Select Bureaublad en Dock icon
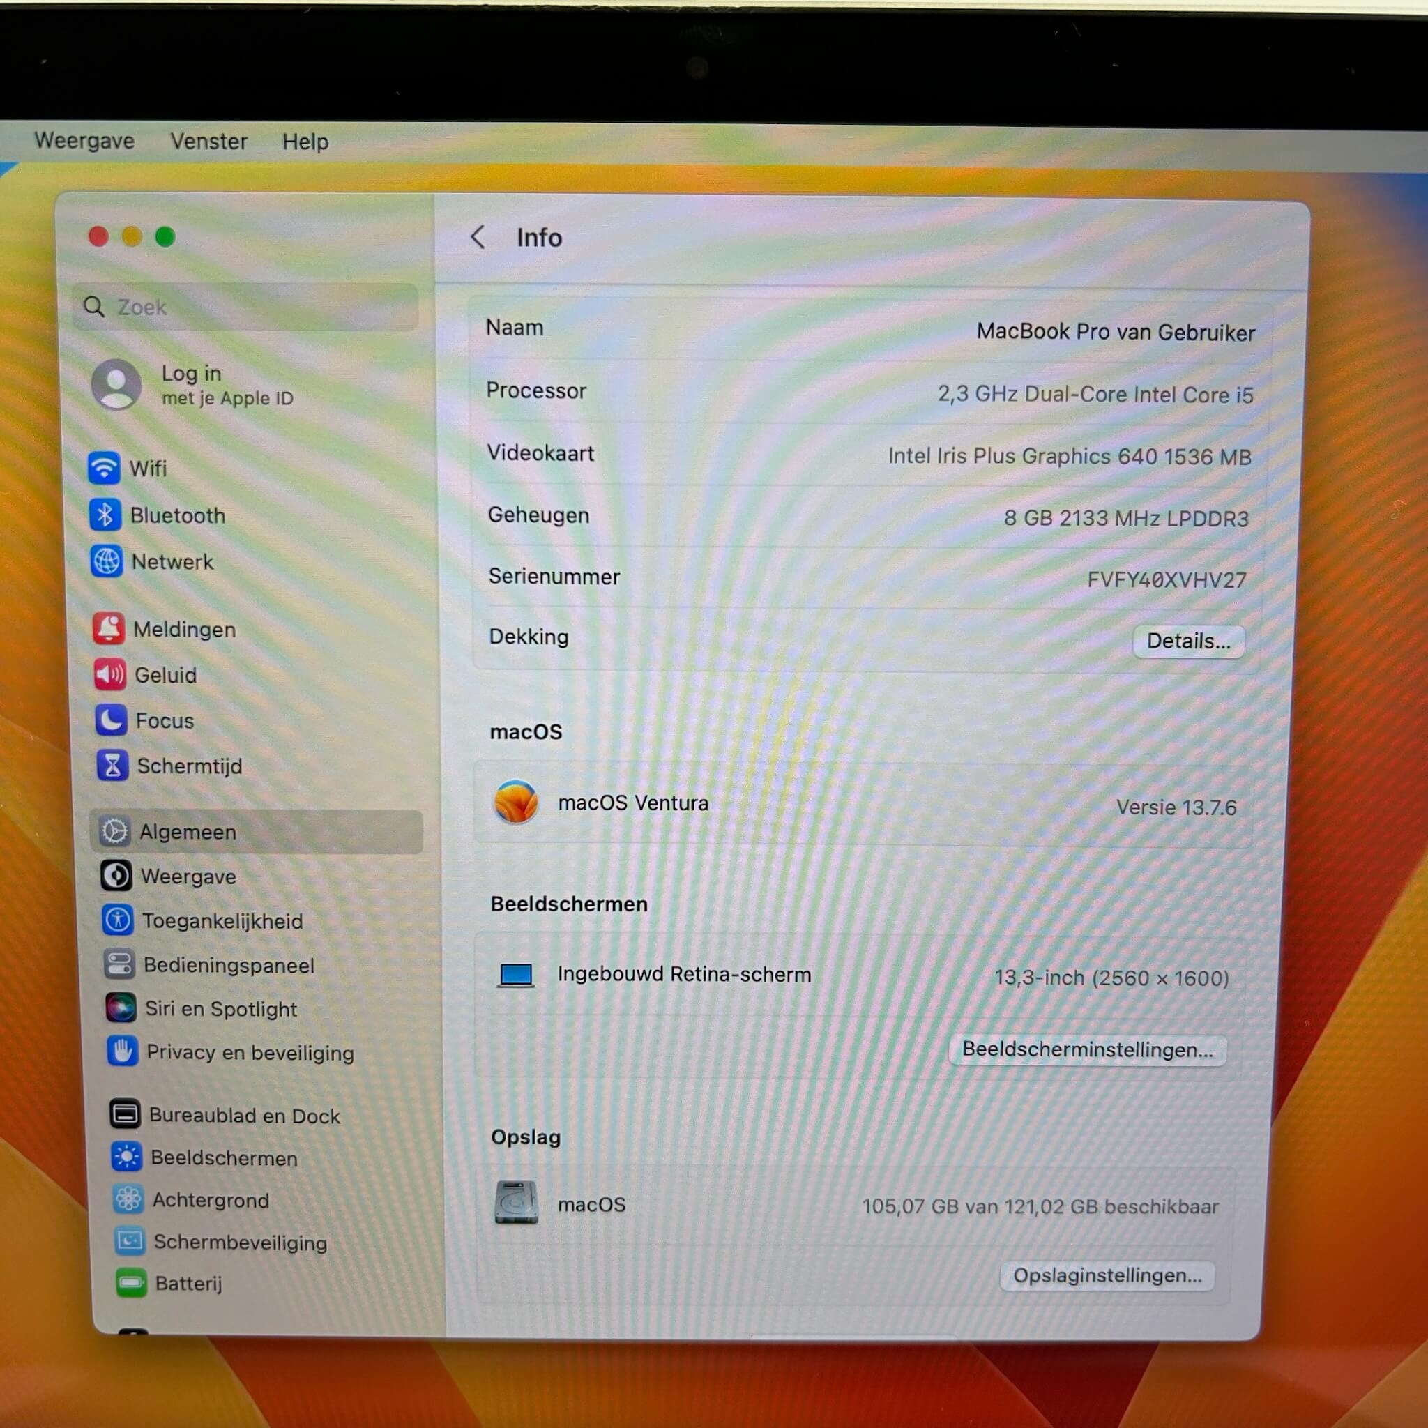This screenshot has height=1428, width=1428. [125, 1114]
